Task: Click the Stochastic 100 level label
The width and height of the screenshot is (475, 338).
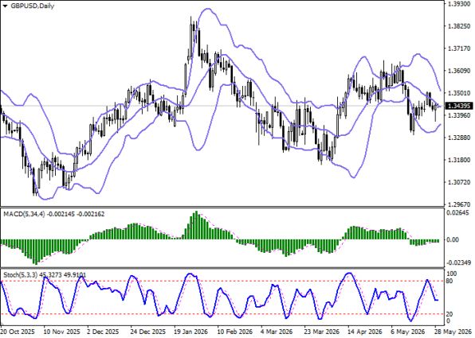Action: pos(452,274)
